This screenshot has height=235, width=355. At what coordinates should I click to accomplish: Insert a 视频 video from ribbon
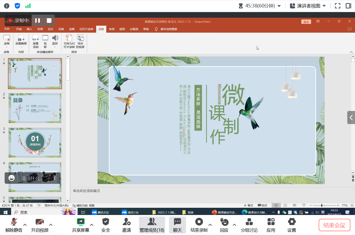(x=45, y=41)
